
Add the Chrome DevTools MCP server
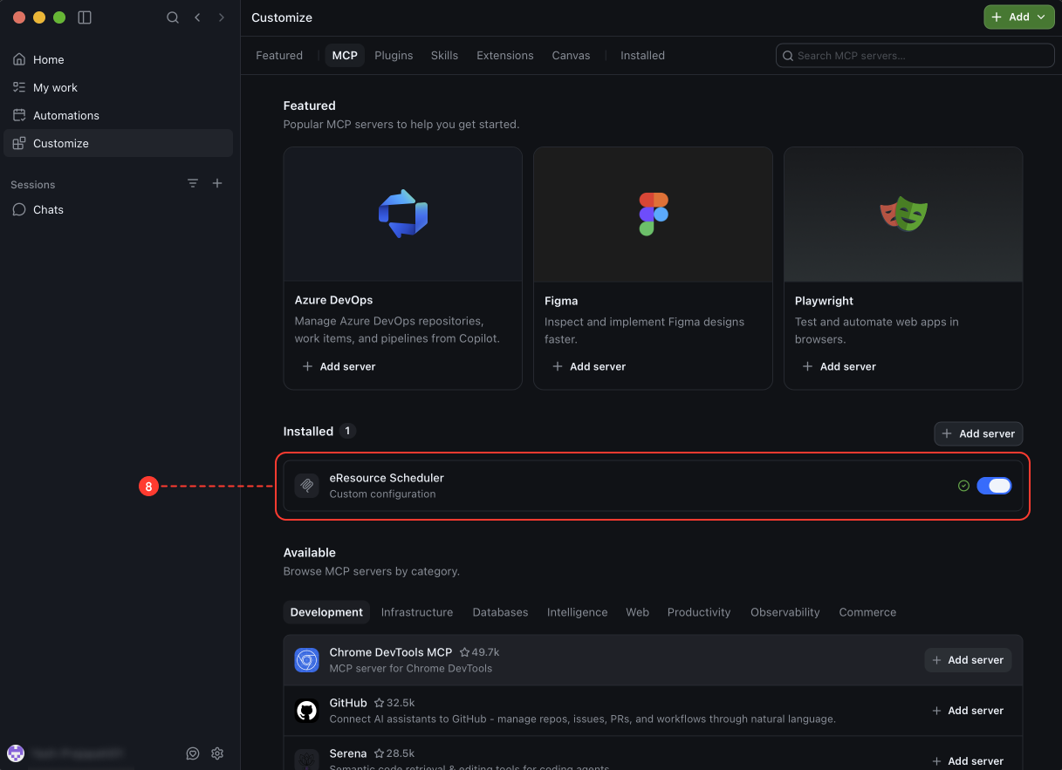point(968,660)
